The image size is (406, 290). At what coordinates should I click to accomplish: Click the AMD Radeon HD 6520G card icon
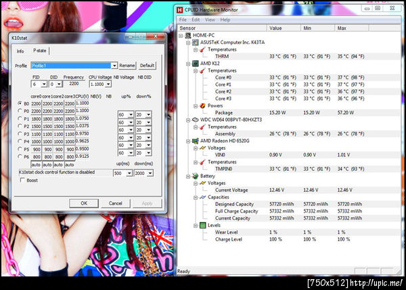tap(196, 141)
